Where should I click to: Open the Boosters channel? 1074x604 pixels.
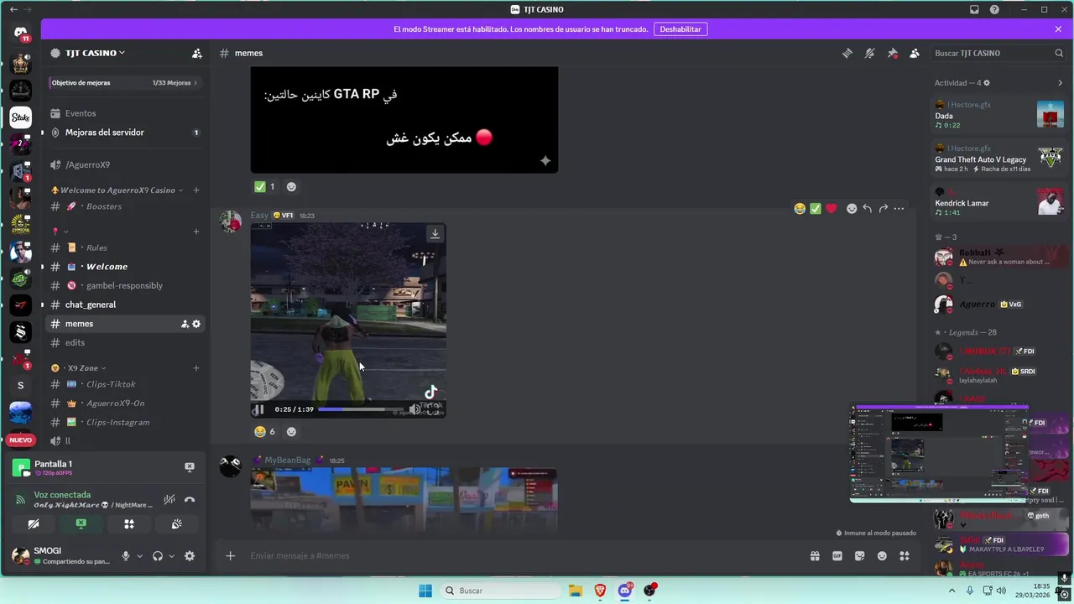click(124, 206)
